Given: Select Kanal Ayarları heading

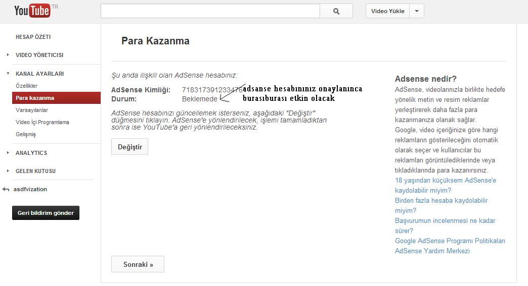Looking at the screenshot, I should pos(40,74).
